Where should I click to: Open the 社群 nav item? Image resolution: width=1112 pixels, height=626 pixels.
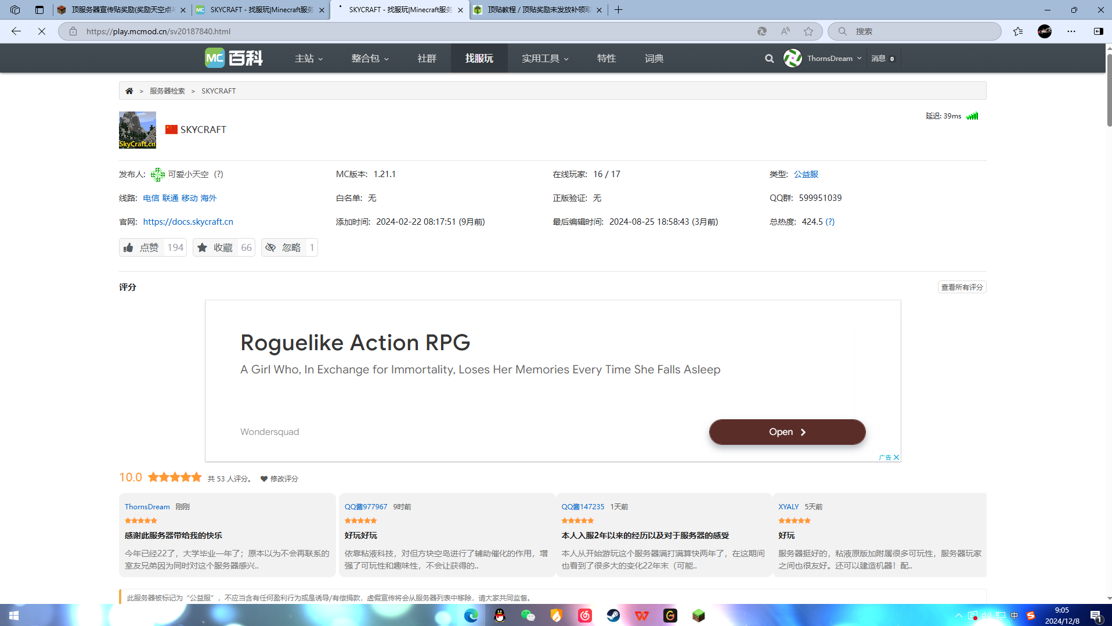coord(427,58)
